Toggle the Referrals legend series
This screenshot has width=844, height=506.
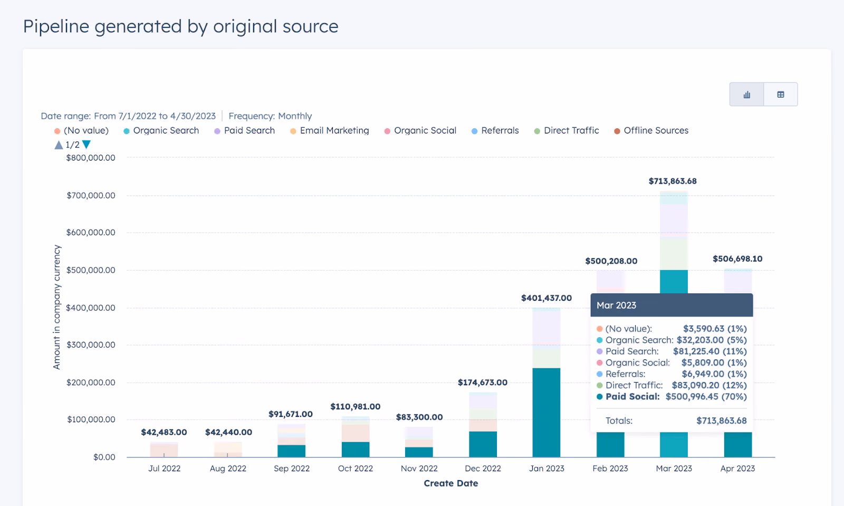[x=495, y=131]
